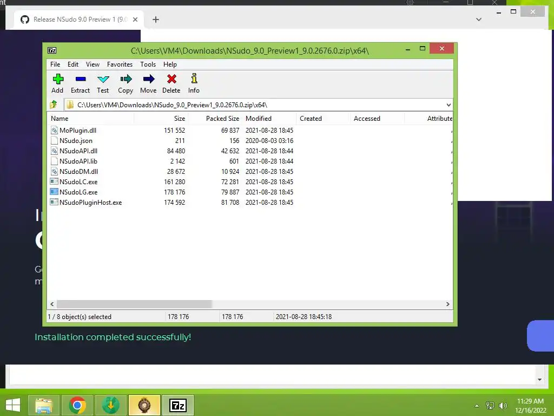Open the Favorites menu

(x=120, y=64)
